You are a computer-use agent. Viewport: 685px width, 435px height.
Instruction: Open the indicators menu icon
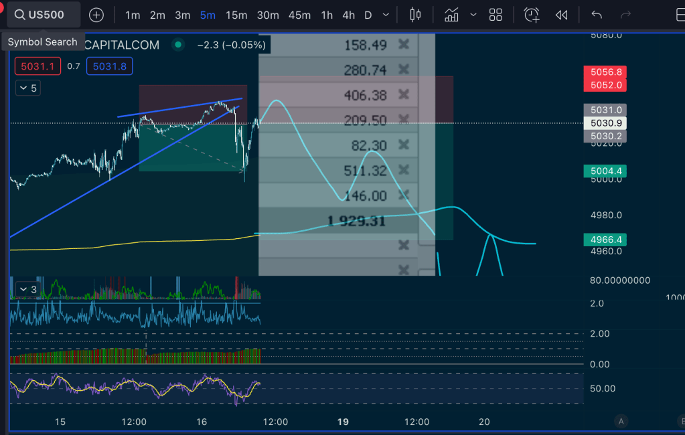(451, 15)
